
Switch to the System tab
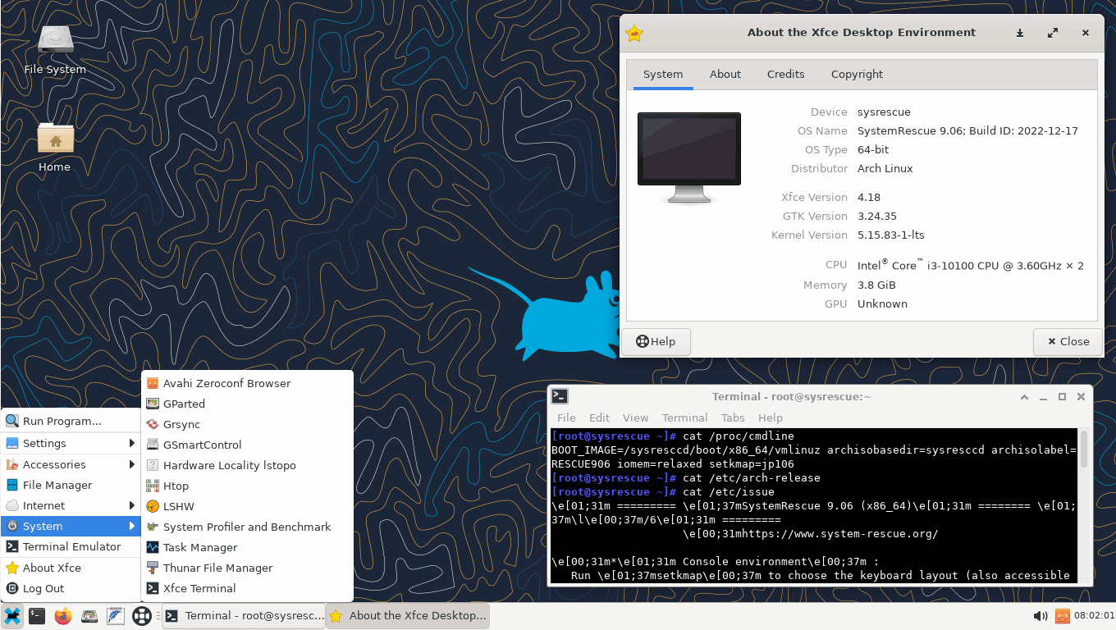[663, 74]
